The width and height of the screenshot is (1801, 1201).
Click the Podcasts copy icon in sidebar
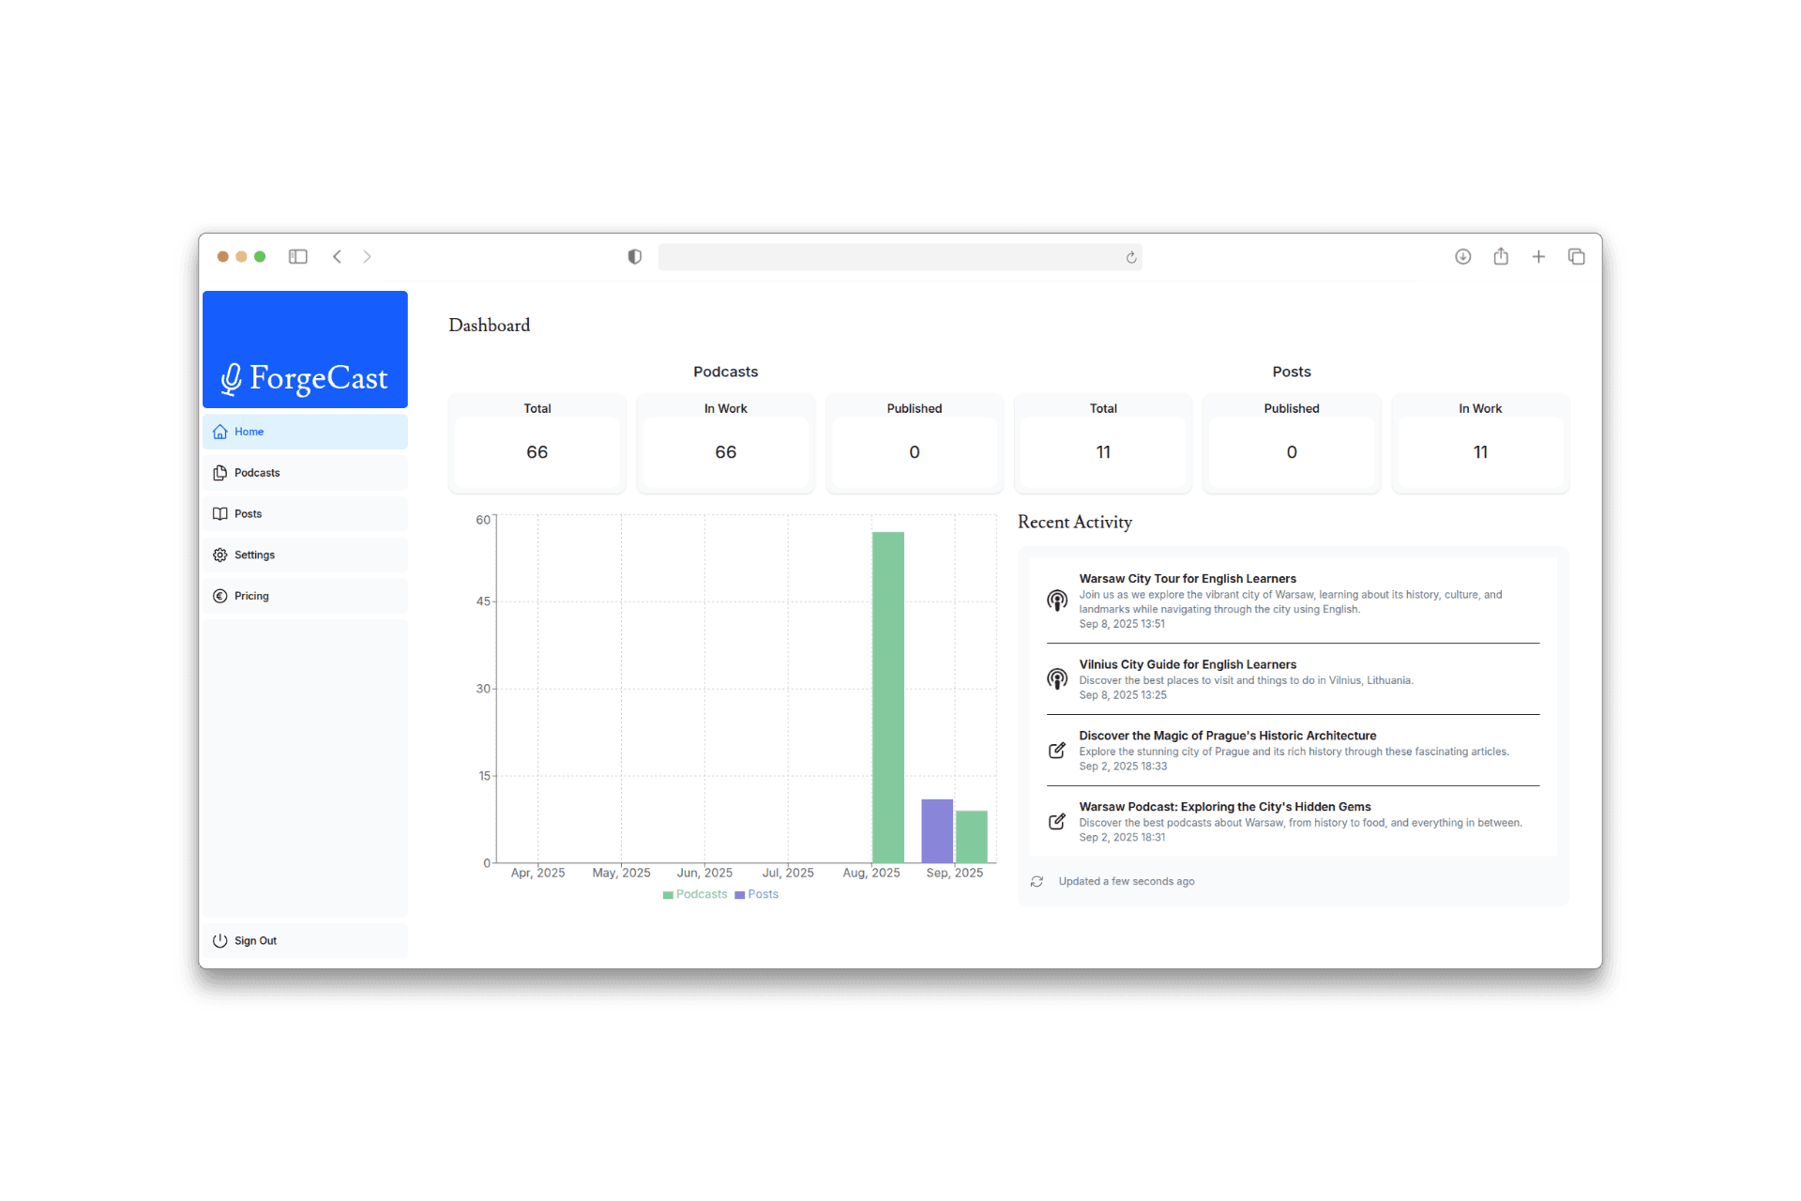219,472
